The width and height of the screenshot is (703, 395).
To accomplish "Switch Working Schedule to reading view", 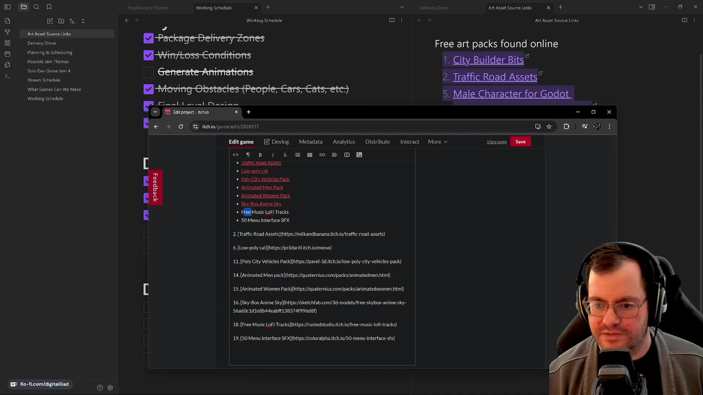I will [392, 20].
